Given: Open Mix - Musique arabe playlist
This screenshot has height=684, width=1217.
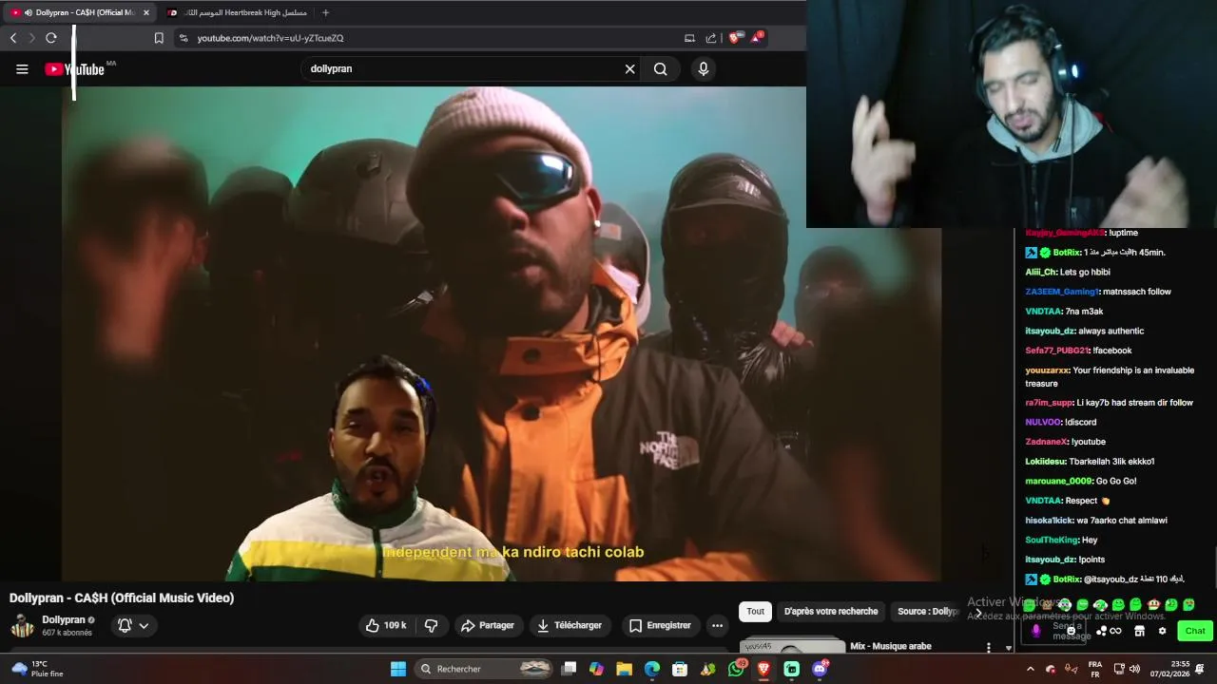Looking at the screenshot, I should (x=891, y=646).
